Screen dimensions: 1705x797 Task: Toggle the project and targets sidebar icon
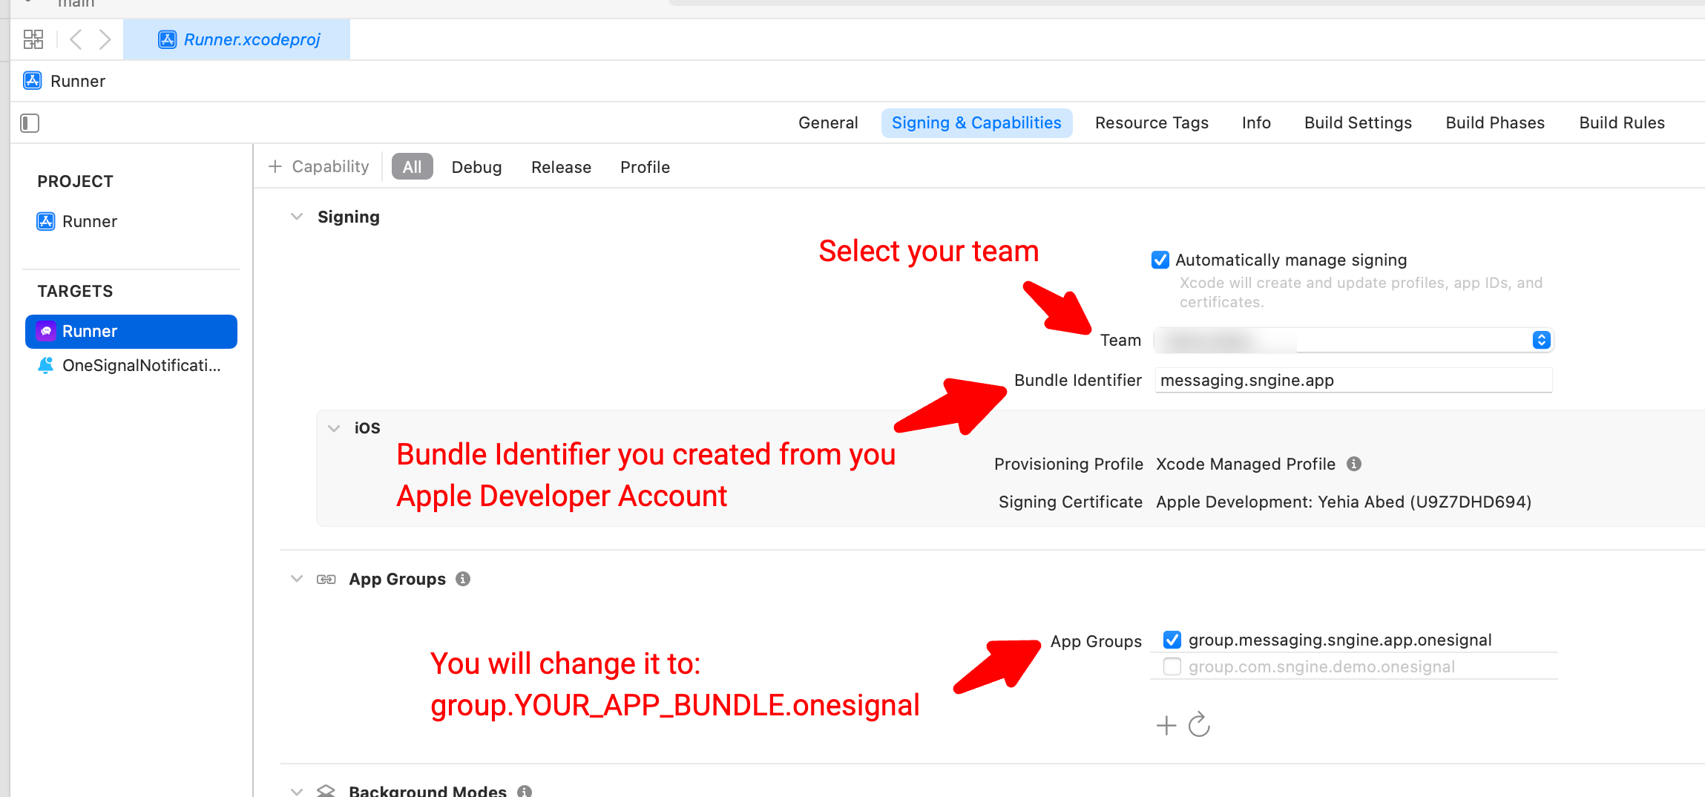[x=30, y=123]
